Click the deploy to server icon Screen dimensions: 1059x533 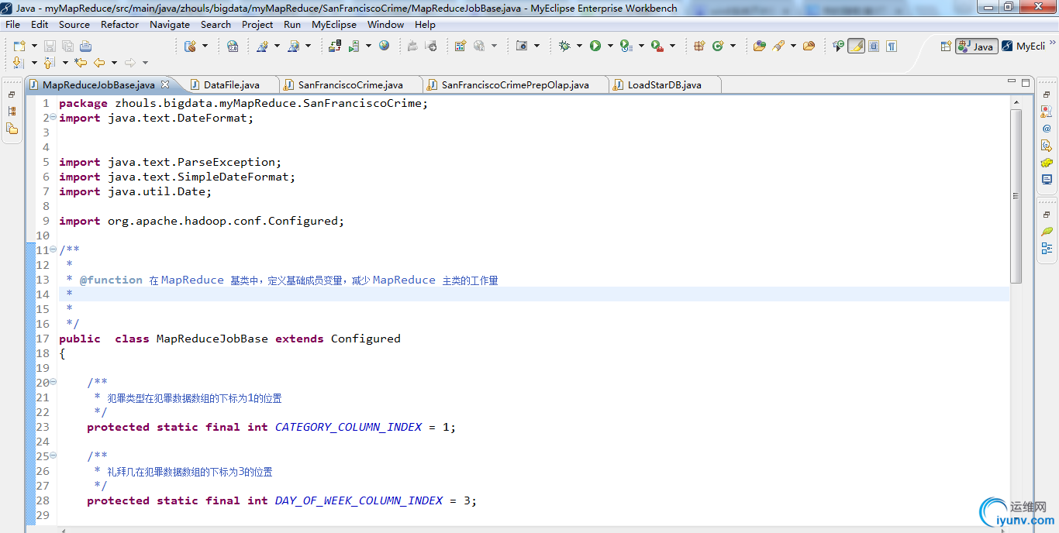(x=335, y=46)
